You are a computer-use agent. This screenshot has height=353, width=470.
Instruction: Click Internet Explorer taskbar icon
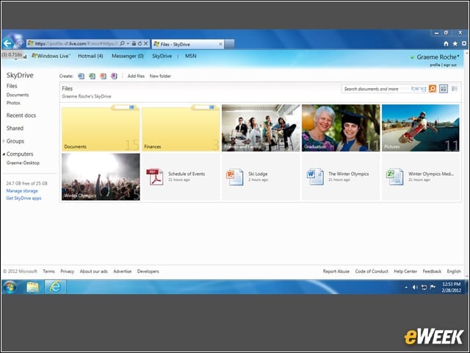pos(55,287)
